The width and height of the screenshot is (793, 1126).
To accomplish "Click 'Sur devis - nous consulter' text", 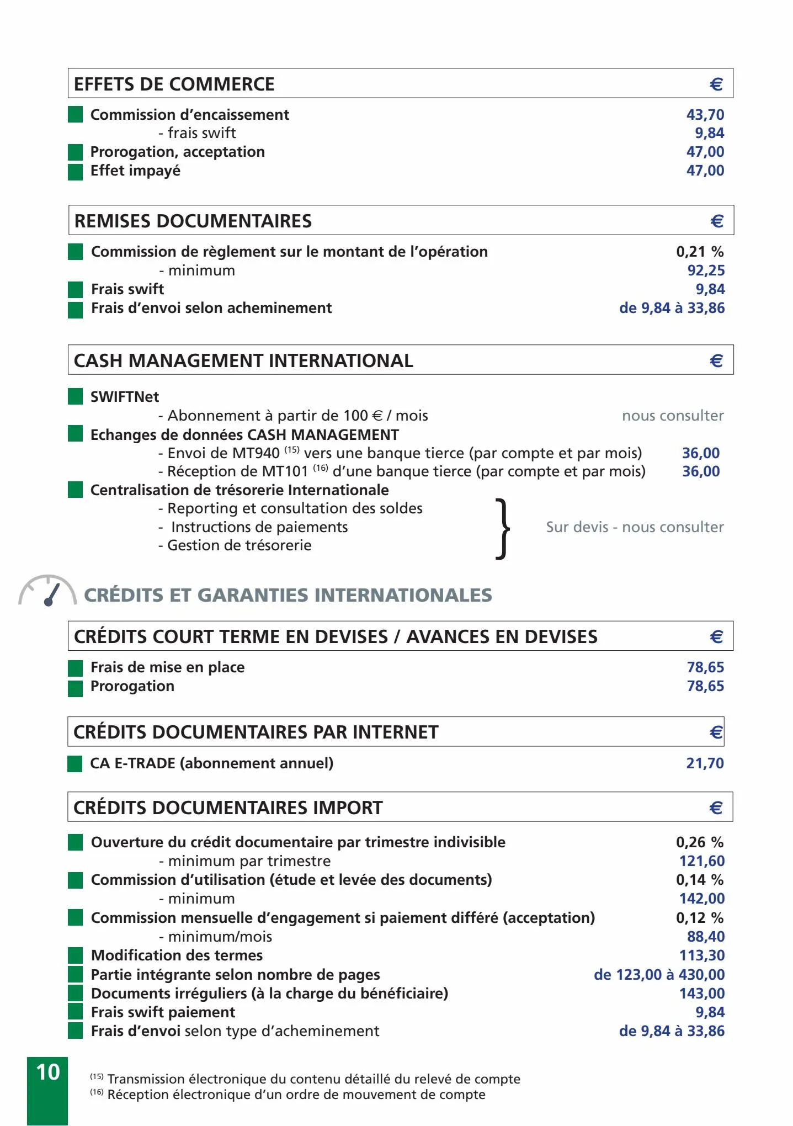I will point(635,527).
